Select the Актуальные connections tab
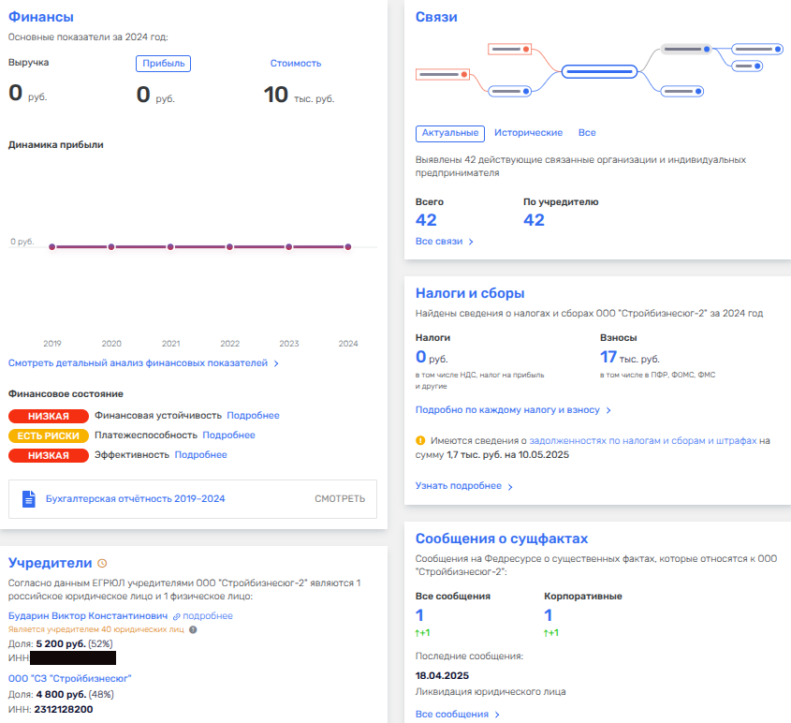This screenshot has width=791, height=723. [449, 133]
